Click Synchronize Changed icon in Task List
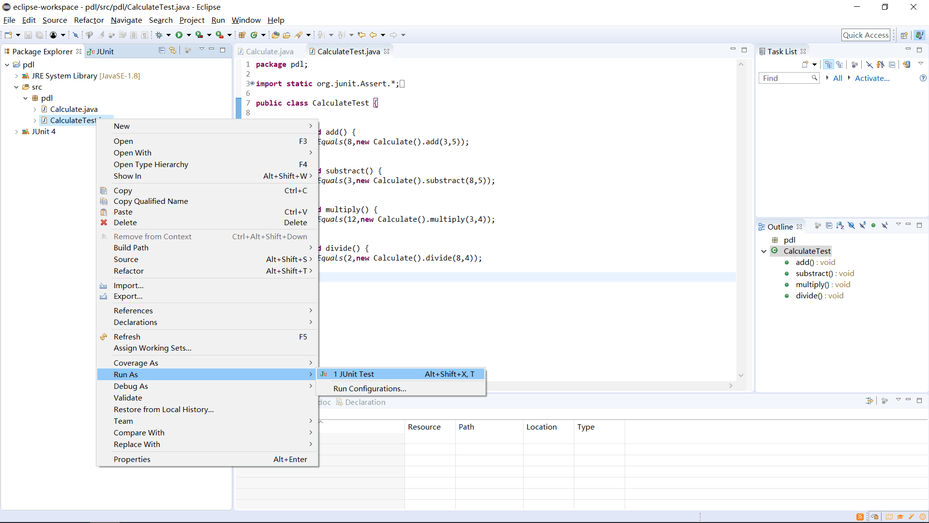 pos(906,64)
